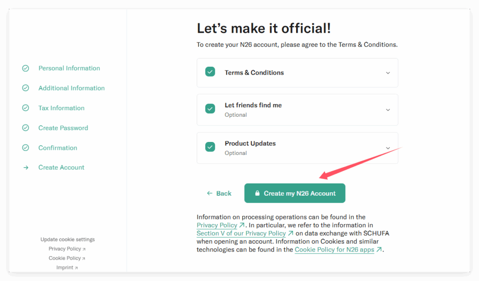Image resolution: width=479 pixels, height=281 pixels.
Task: Uncheck the Terms & Conditions checkbox
Action: (210, 72)
